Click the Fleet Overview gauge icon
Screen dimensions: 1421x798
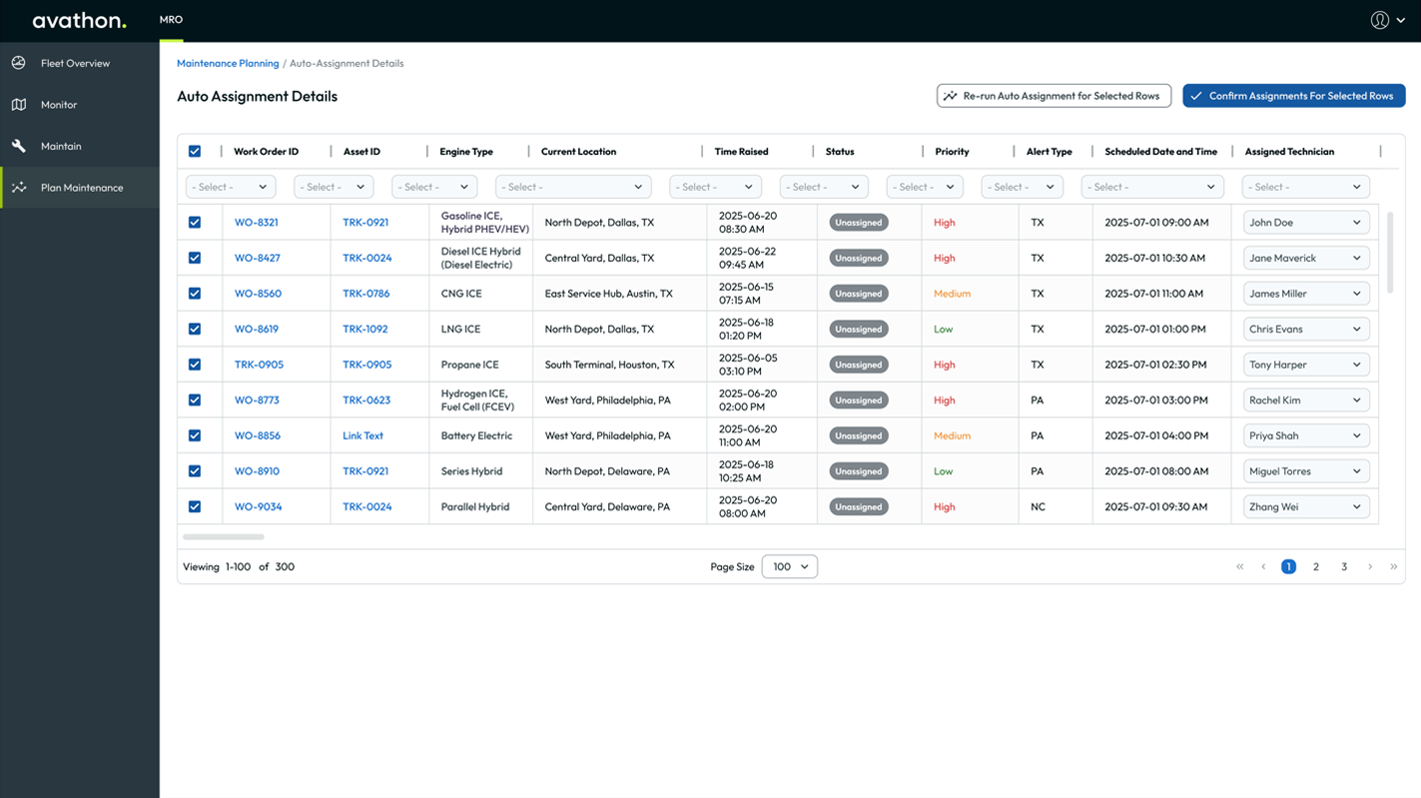tap(19, 63)
